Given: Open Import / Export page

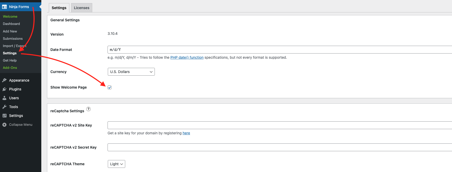Looking at the screenshot, I should click(x=15, y=46).
